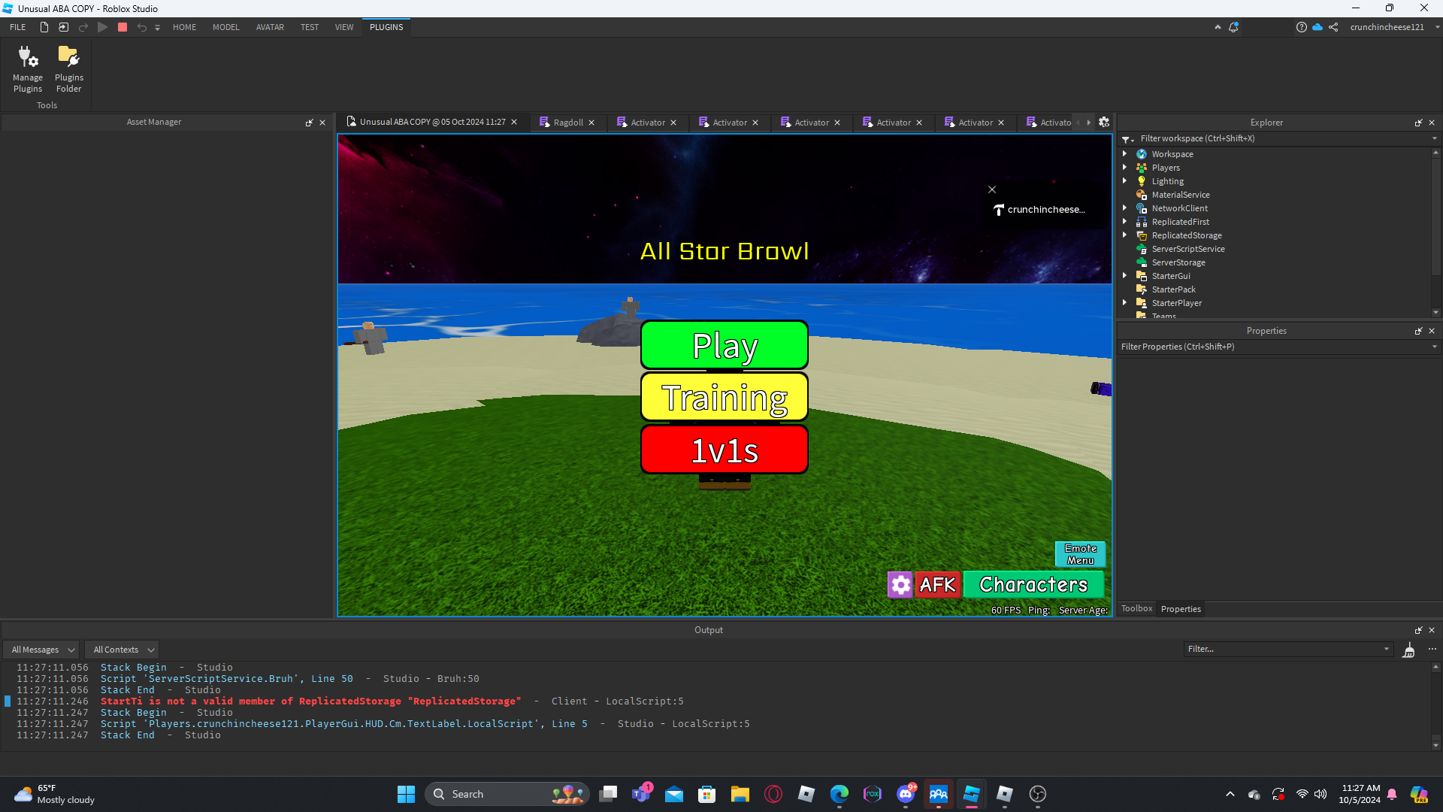Clear output with the broom icon

click(1408, 650)
